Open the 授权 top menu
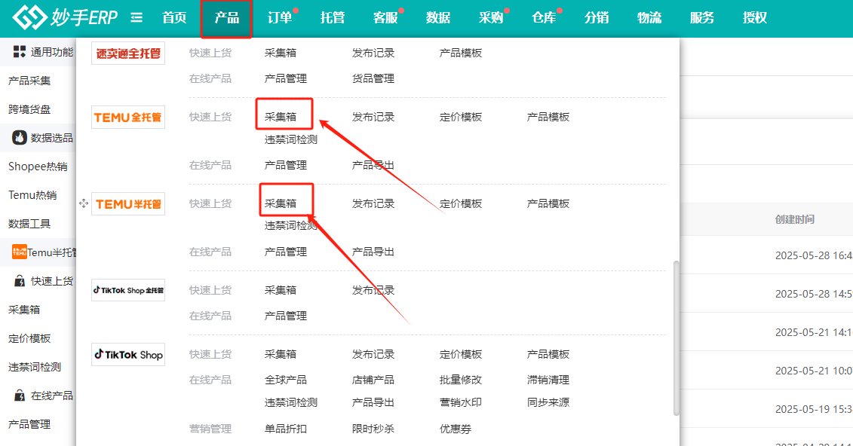This screenshot has height=446, width=853. [x=754, y=18]
